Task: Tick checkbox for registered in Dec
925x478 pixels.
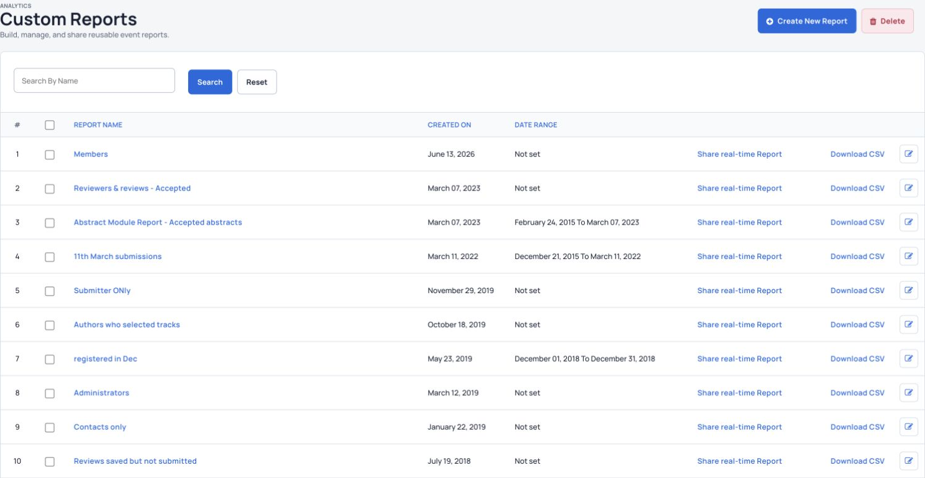Action: pos(50,359)
